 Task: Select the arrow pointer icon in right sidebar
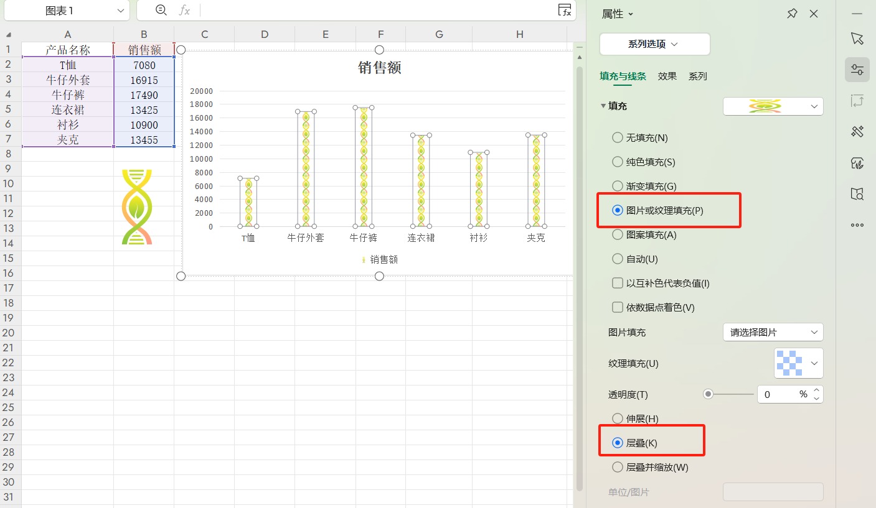(857, 39)
